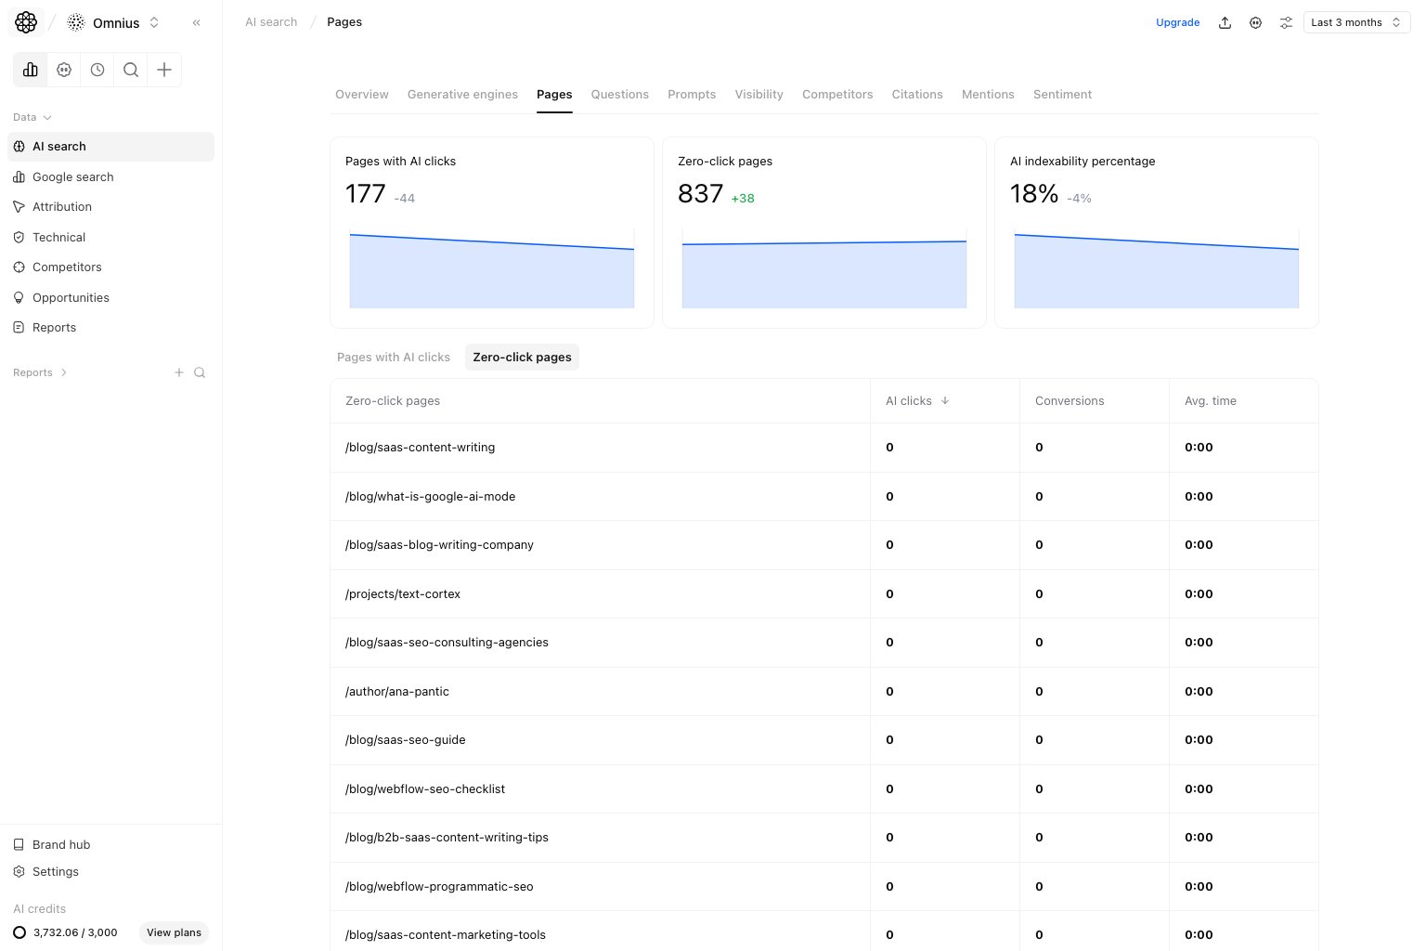Click the Upgrade link
This screenshot has height=951, width=1426.
tap(1178, 22)
